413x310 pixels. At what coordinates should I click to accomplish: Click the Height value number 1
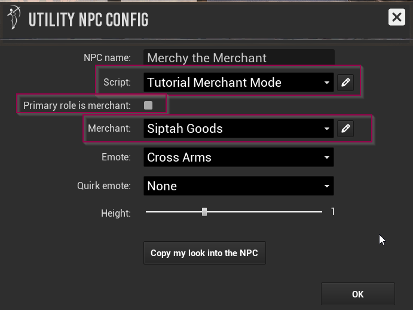[x=333, y=211]
